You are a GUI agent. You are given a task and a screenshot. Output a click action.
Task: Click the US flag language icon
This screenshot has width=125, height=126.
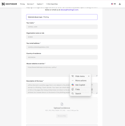(x=112, y=4)
